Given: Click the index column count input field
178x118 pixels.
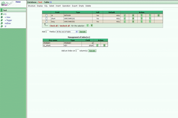Looking at the screenshot, I should click(77, 51).
